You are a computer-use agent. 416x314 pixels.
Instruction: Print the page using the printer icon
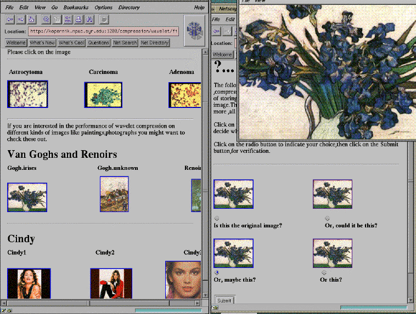[78, 19]
